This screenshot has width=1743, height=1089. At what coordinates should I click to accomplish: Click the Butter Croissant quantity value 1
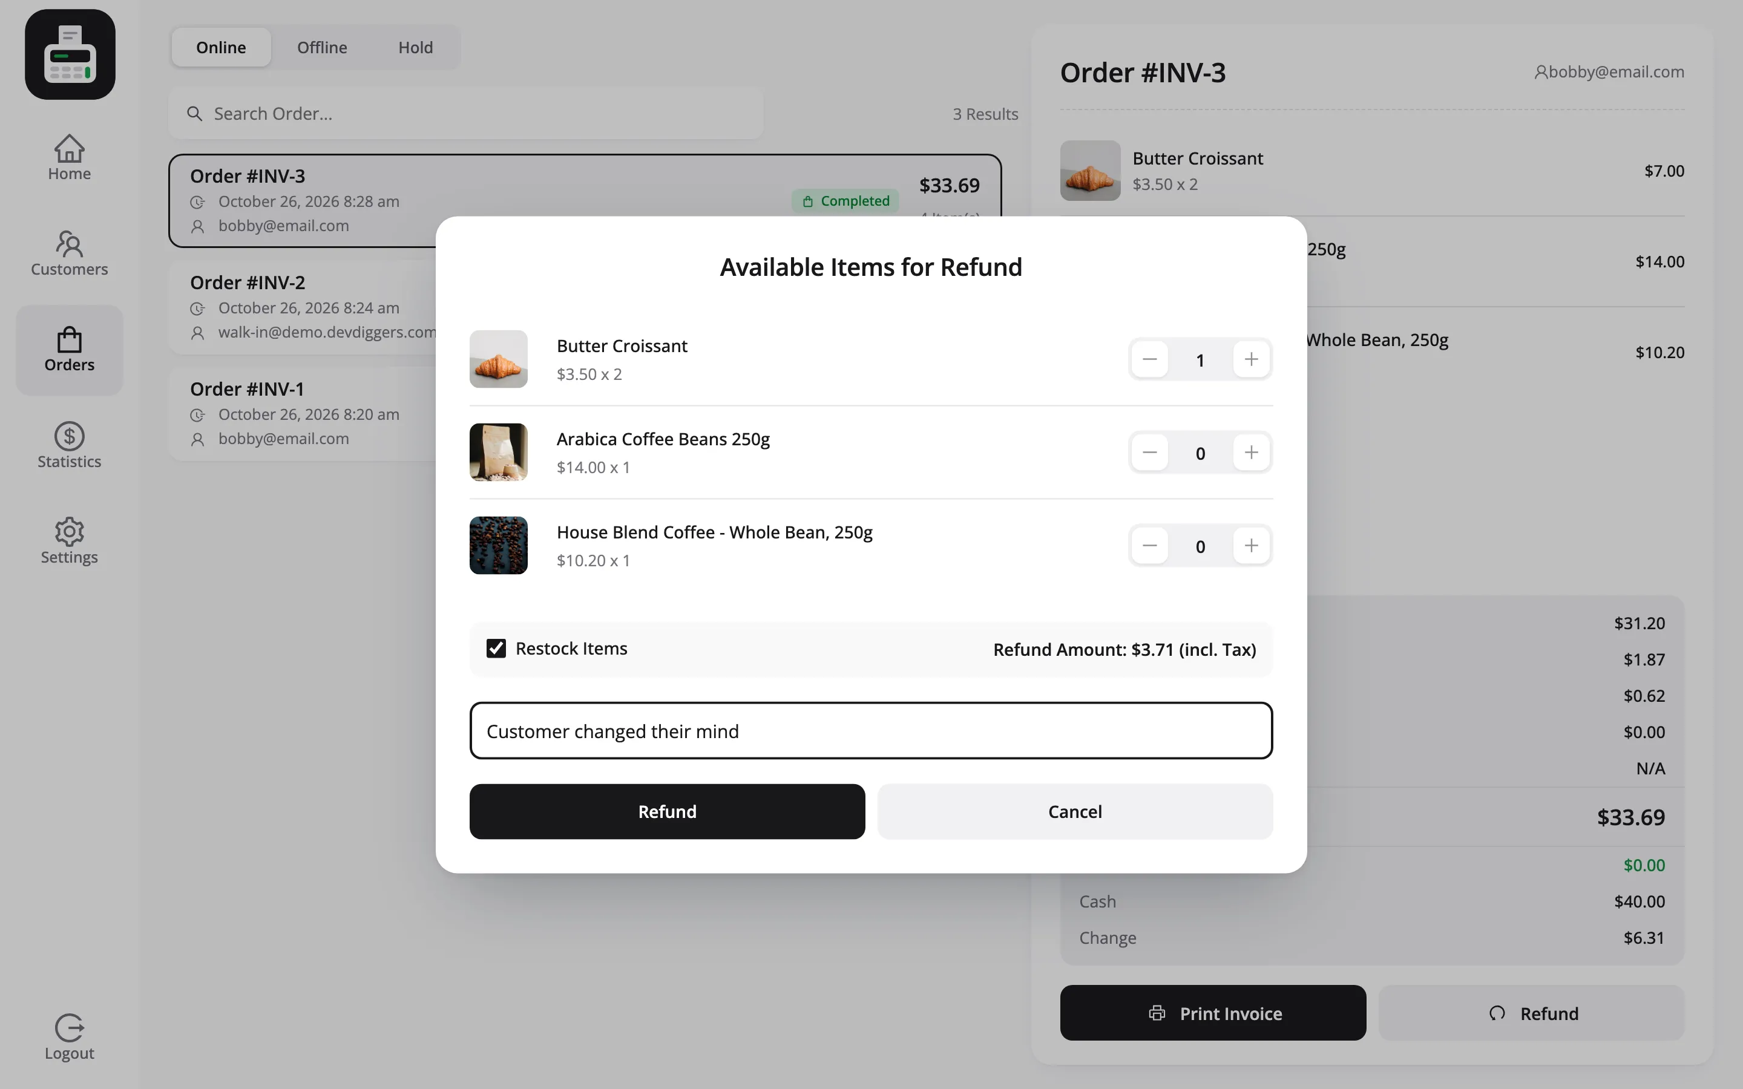click(x=1200, y=360)
